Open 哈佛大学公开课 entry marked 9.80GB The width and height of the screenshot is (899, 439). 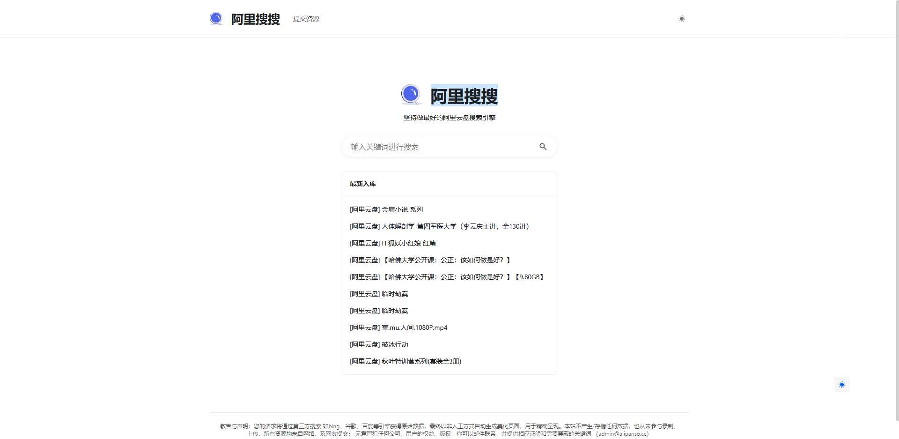pyautogui.click(x=448, y=277)
